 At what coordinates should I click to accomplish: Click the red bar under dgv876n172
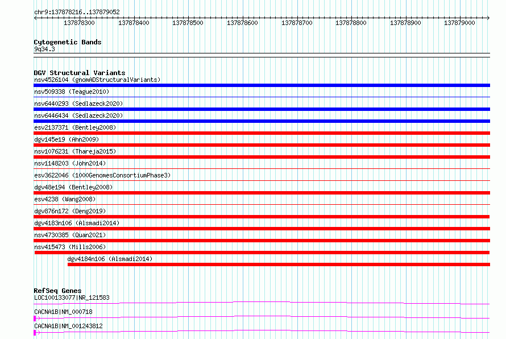point(262,217)
